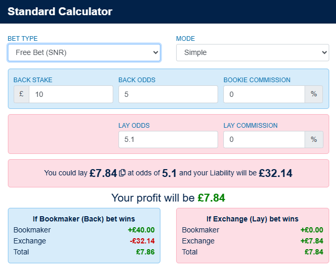Image resolution: width=336 pixels, height=267 pixels.
Task: Focus the Back Stake input field
Action: pos(71,94)
